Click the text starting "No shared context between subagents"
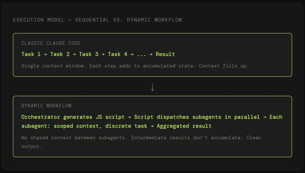The height and width of the screenshot is (173, 305). click(x=141, y=142)
